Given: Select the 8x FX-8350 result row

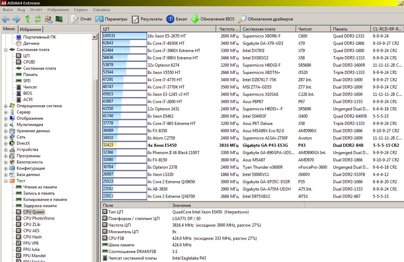Looking at the screenshot, I should [252, 130].
